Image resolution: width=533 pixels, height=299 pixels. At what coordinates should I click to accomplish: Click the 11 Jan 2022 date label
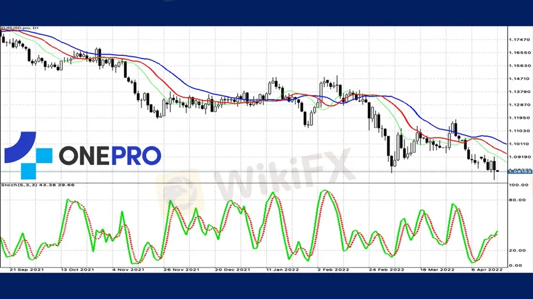coord(283,270)
